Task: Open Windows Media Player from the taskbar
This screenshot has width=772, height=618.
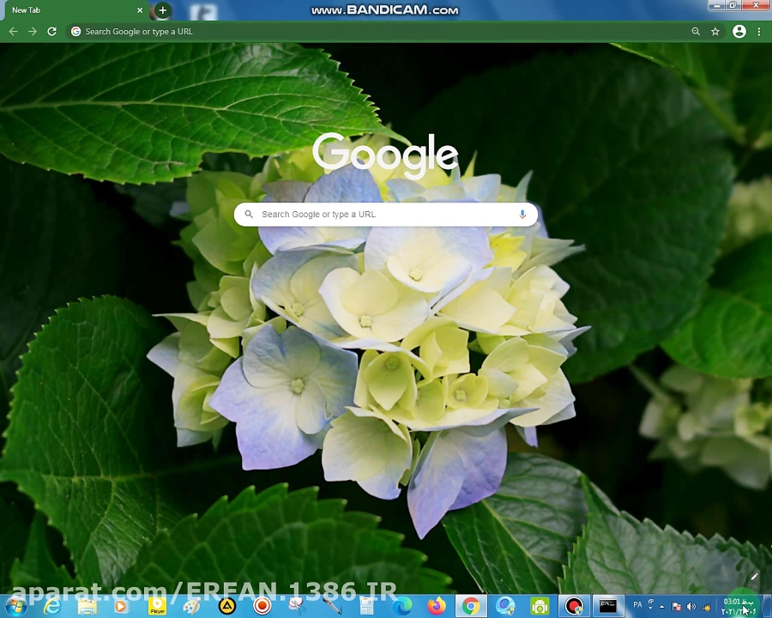Action: click(121, 607)
